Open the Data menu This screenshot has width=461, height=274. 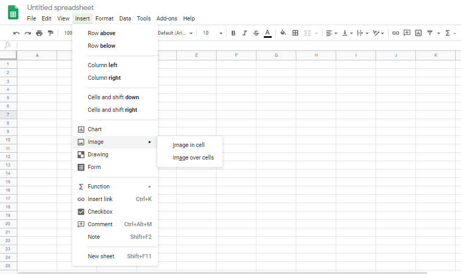click(x=125, y=18)
